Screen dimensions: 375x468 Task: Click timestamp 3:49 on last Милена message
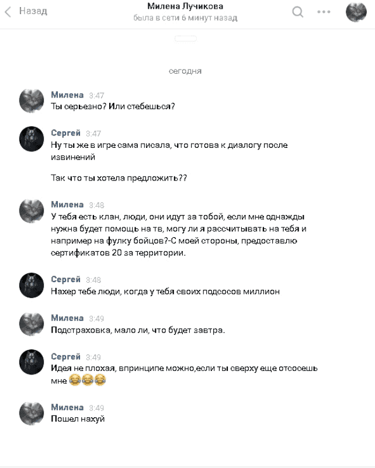tap(96, 408)
